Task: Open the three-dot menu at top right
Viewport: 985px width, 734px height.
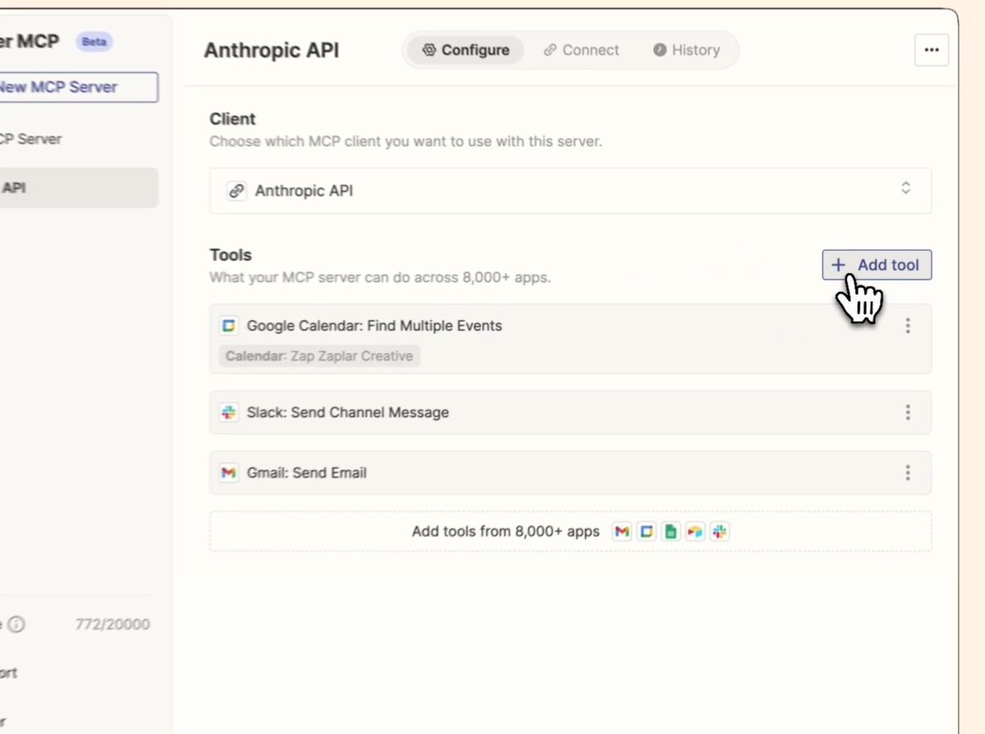Action: pos(932,50)
